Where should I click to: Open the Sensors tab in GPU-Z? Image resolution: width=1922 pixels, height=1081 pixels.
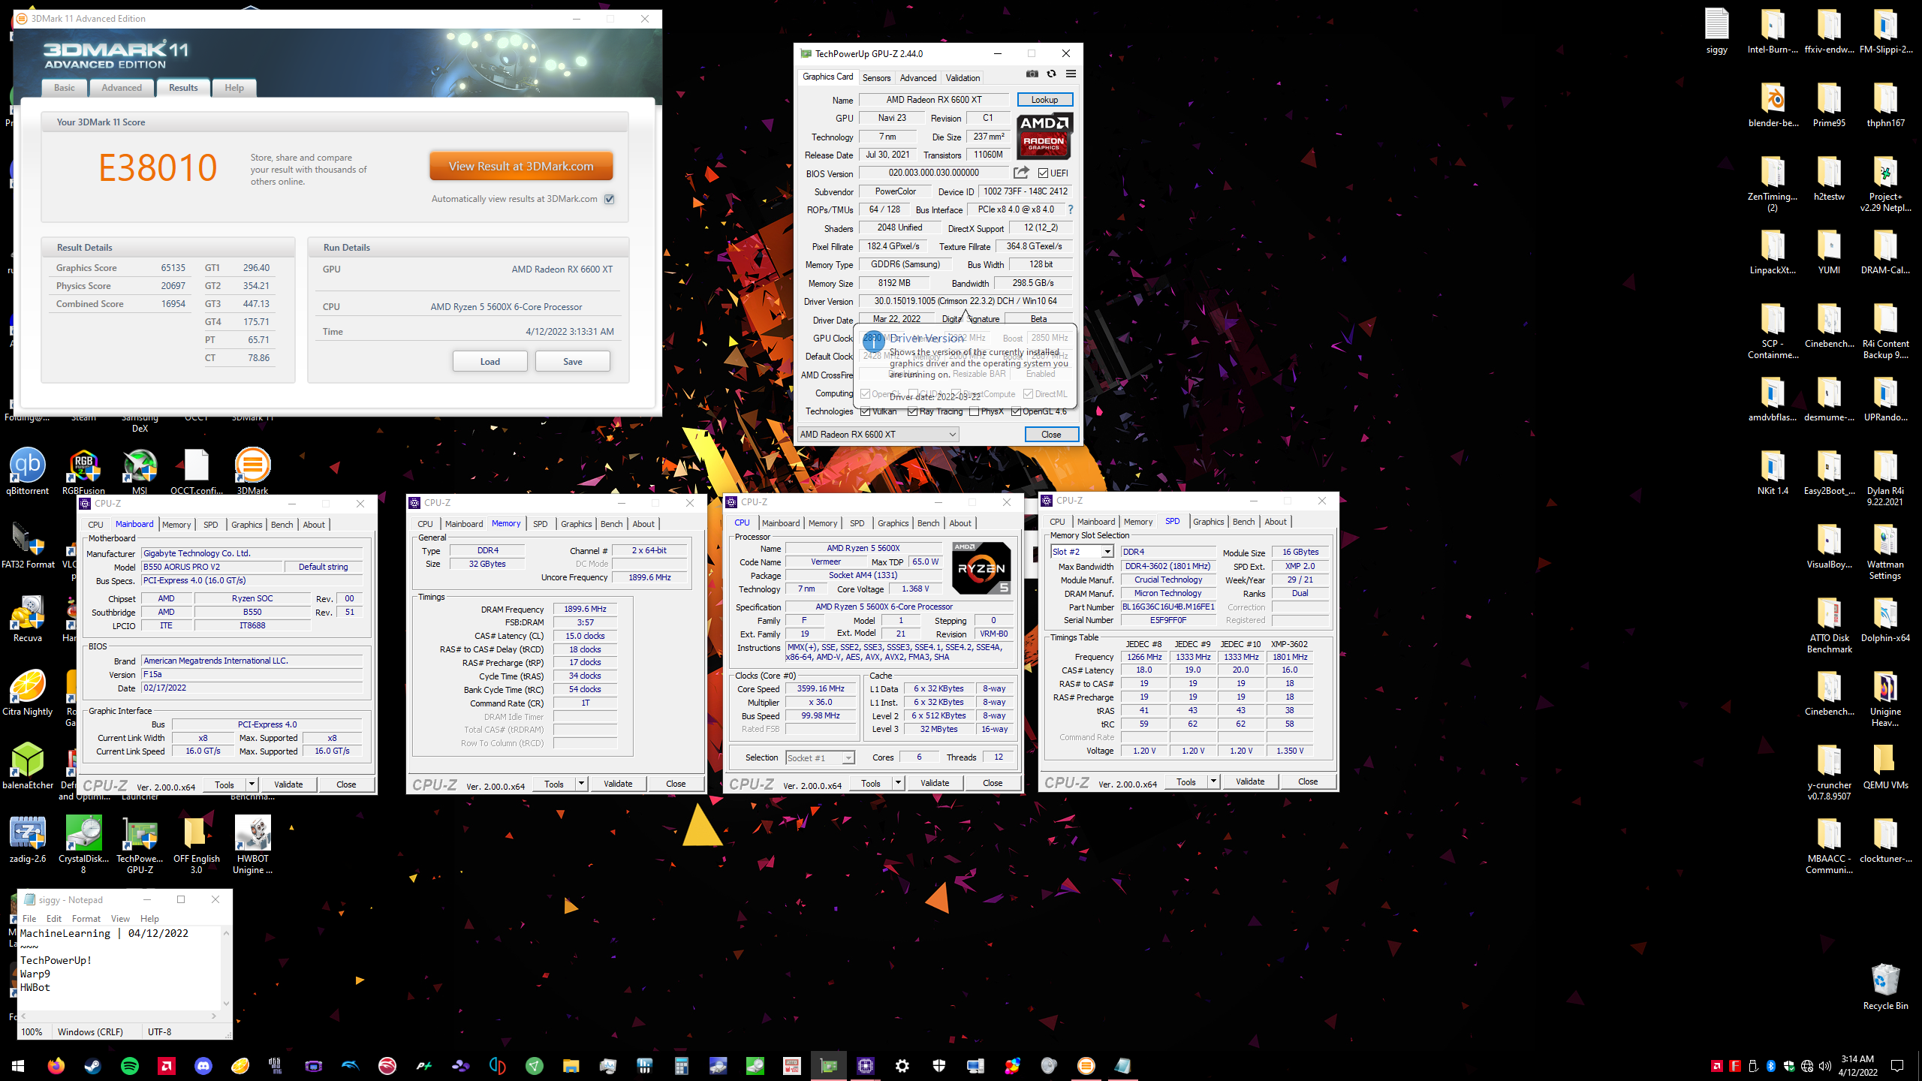[x=876, y=77]
